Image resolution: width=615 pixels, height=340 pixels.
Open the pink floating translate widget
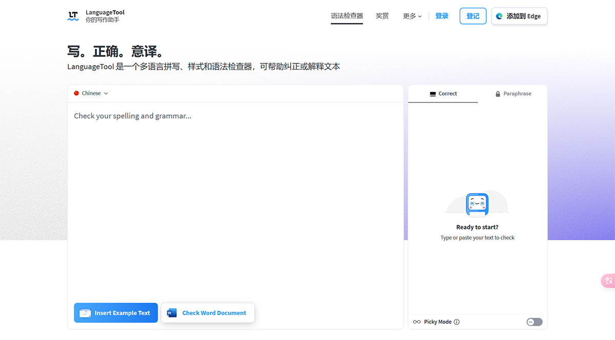[608, 281]
